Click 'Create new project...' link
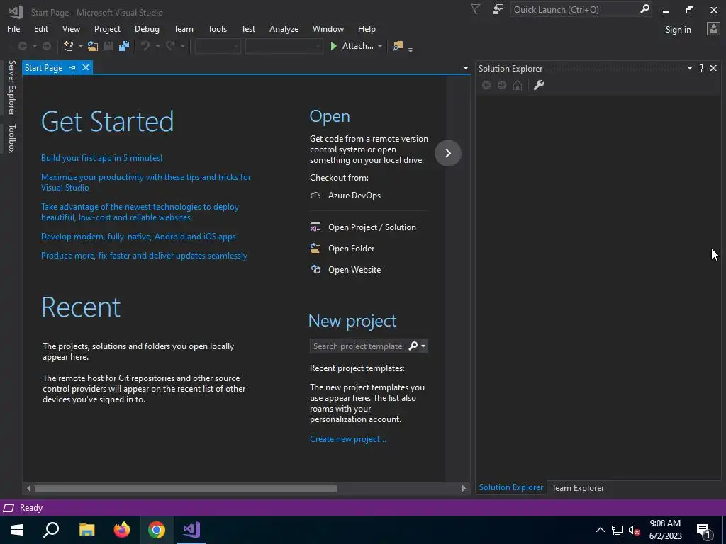726x544 pixels. click(x=347, y=439)
